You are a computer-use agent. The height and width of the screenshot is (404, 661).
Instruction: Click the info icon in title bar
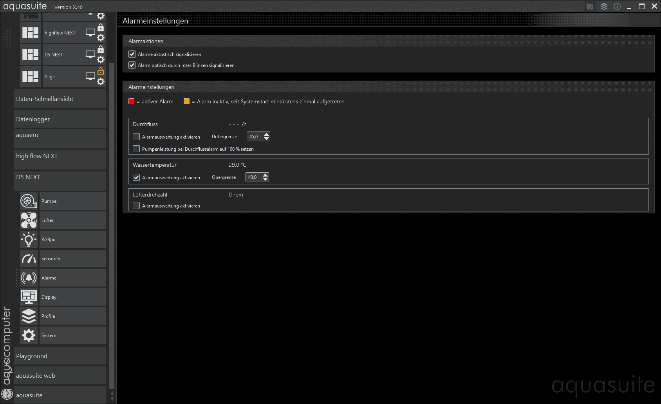617,7
